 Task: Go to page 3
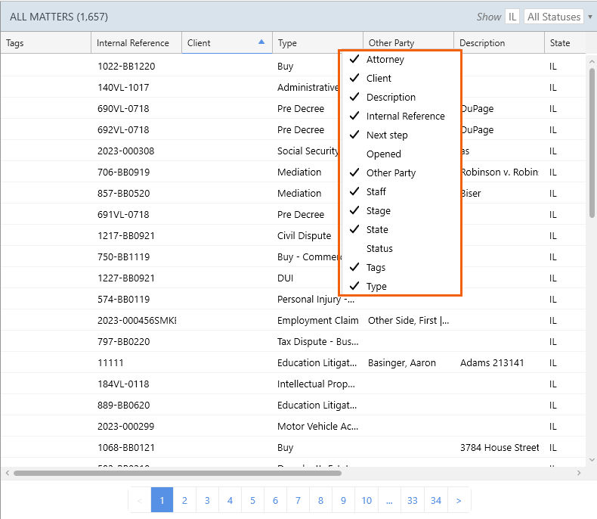(207, 500)
